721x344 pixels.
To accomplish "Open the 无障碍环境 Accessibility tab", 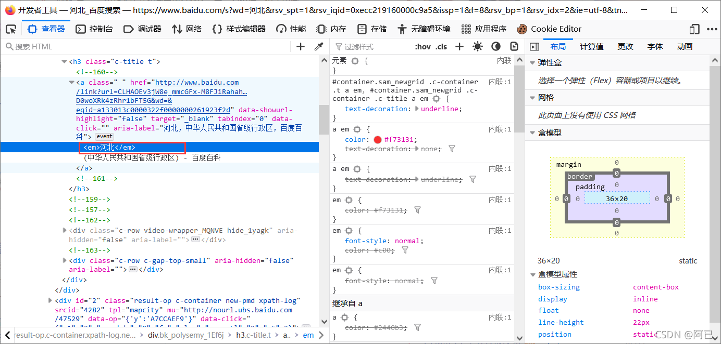I will (424, 29).
